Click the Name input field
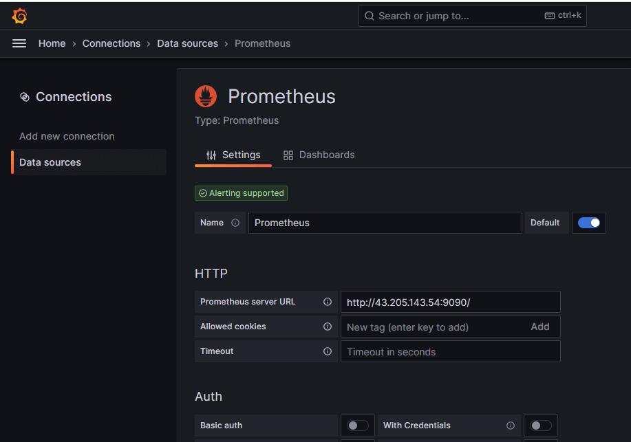The image size is (631, 442). [385, 223]
